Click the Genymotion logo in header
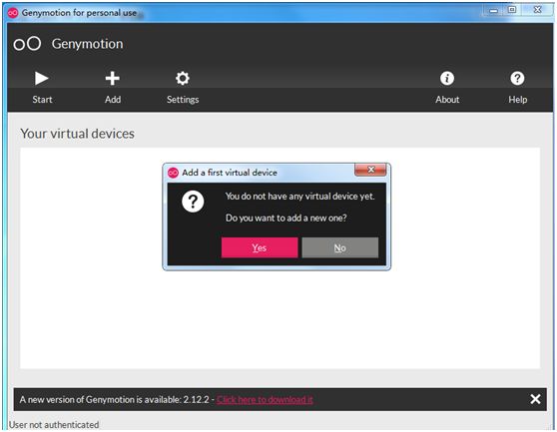 27,44
